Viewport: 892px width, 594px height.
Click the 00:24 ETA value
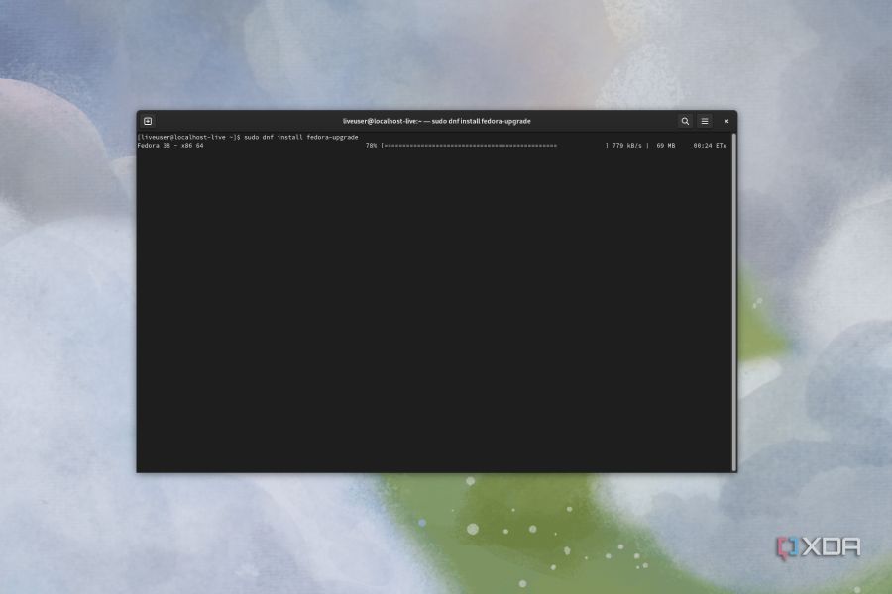click(710, 146)
